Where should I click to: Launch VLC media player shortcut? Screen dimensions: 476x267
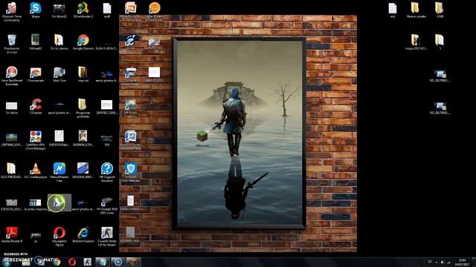point(36,171)
